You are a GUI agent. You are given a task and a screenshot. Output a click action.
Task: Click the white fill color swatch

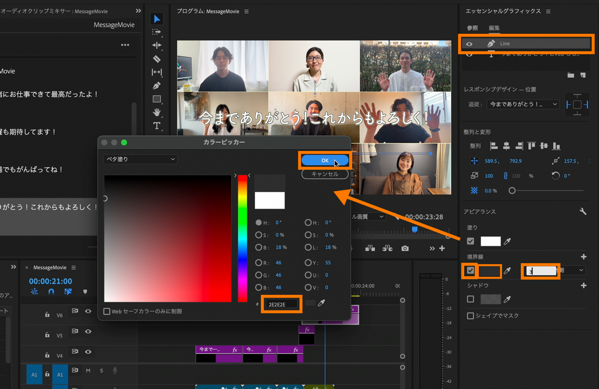tap(490, 241)
